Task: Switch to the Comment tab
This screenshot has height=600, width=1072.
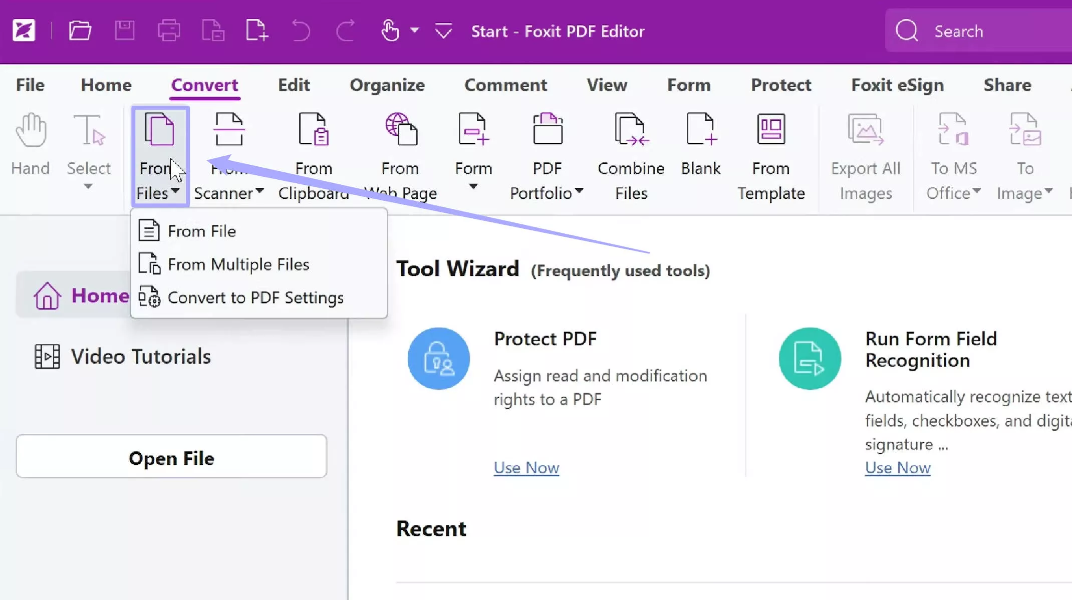Action: (506, 85)
